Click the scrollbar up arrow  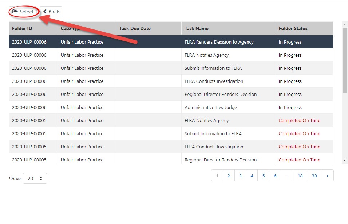[x=345, y=25]
